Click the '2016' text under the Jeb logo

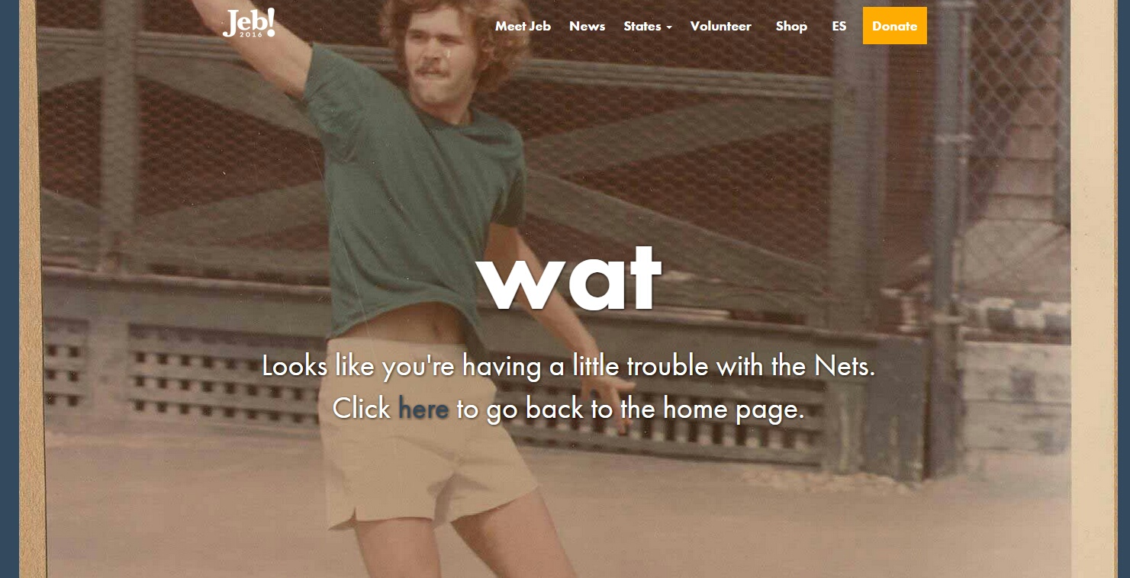(x=250, y=34)
